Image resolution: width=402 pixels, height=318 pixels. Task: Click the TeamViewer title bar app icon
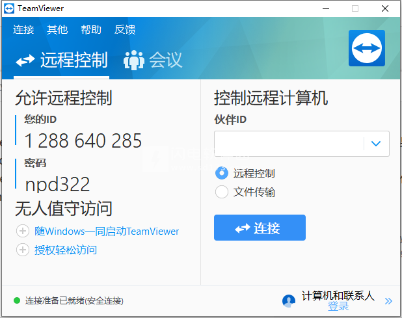click(x=9, y=8)
